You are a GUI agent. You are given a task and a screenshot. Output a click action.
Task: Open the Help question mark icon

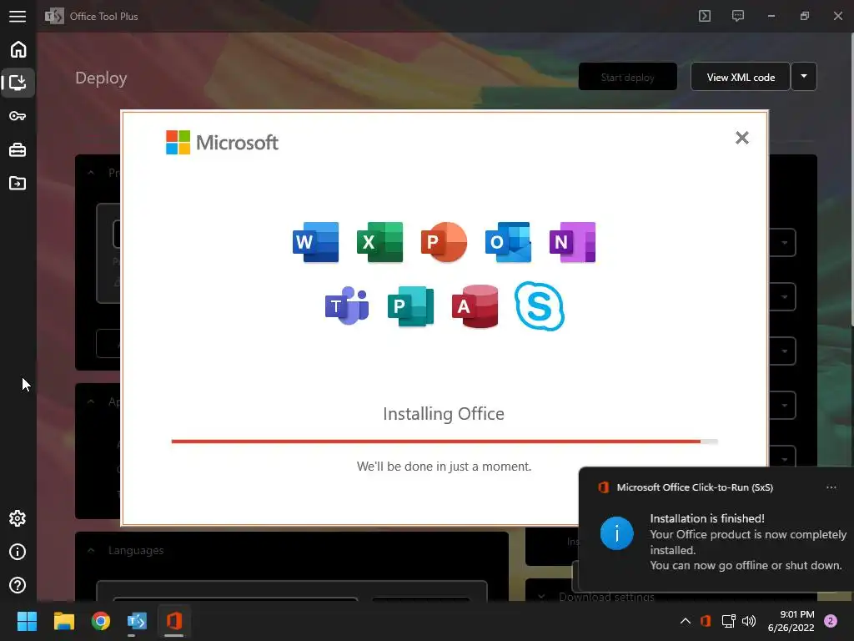point(18,585)
